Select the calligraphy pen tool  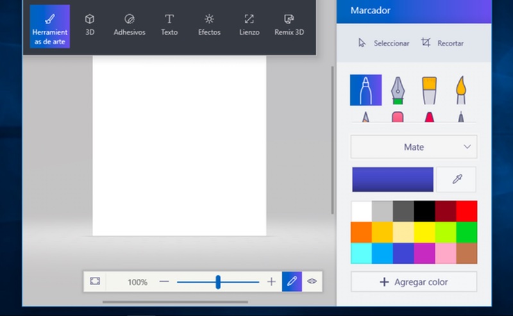click(x=398, y=90)
